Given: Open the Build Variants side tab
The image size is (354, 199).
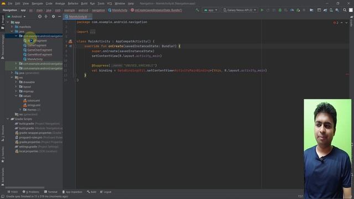Looking at the screenshot, I should [x=3, y=176].
